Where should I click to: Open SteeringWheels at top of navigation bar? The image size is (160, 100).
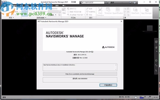click(x=156, y=42)
